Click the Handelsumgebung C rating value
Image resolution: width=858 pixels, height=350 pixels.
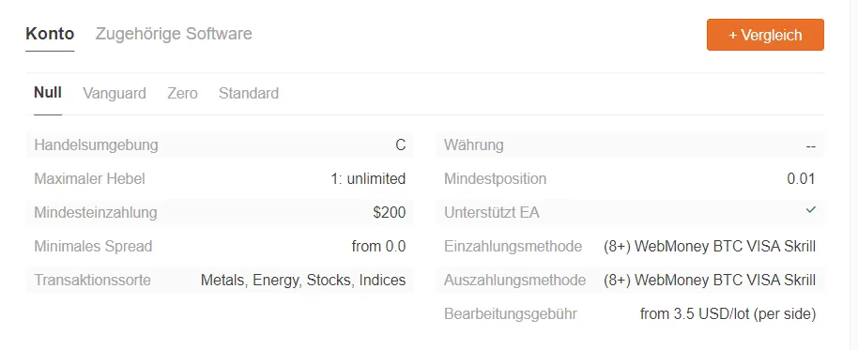click(401, 145)
